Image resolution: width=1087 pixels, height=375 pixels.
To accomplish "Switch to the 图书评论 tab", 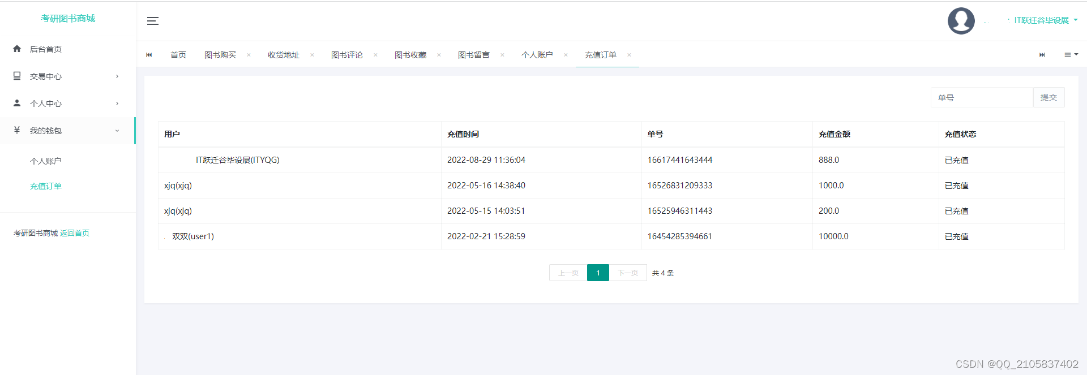I will 347,55.
